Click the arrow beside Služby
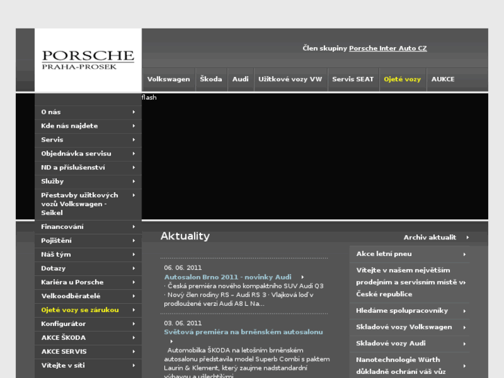This screenshot has width=504, height=378. 134,181
